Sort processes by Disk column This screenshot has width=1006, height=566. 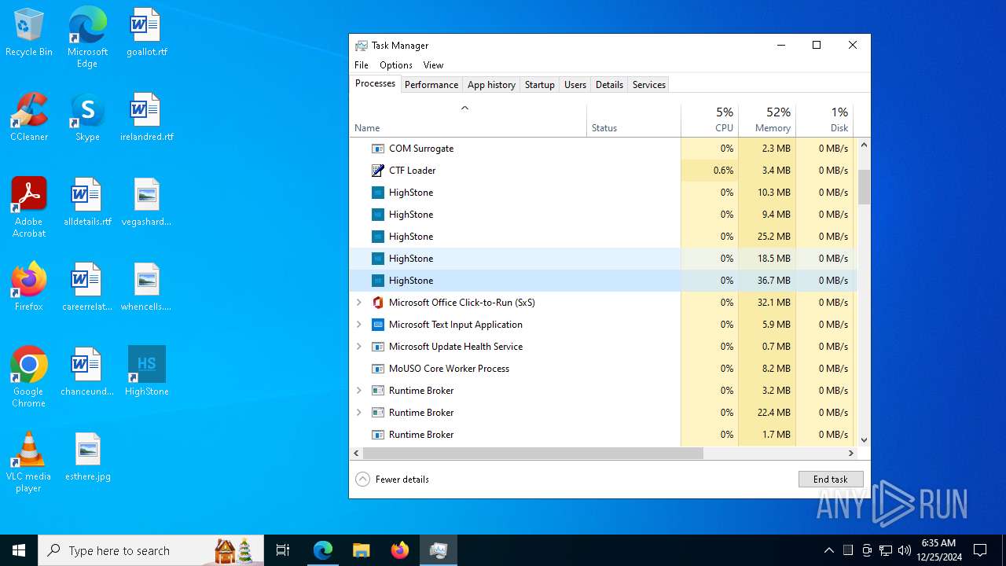coord(824,119)
